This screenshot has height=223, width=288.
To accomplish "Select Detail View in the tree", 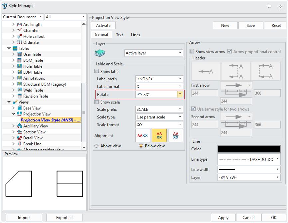I will 33,138.
